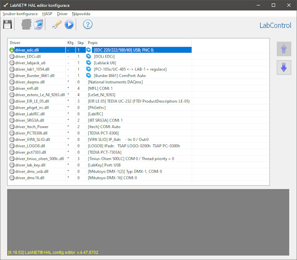Viewport: 297px width, 260px height.
Task: Click description [LabKey] Port: USB
Action: tap(104, 165)
